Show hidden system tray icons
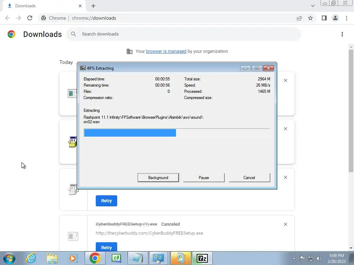 coord(294,258)
